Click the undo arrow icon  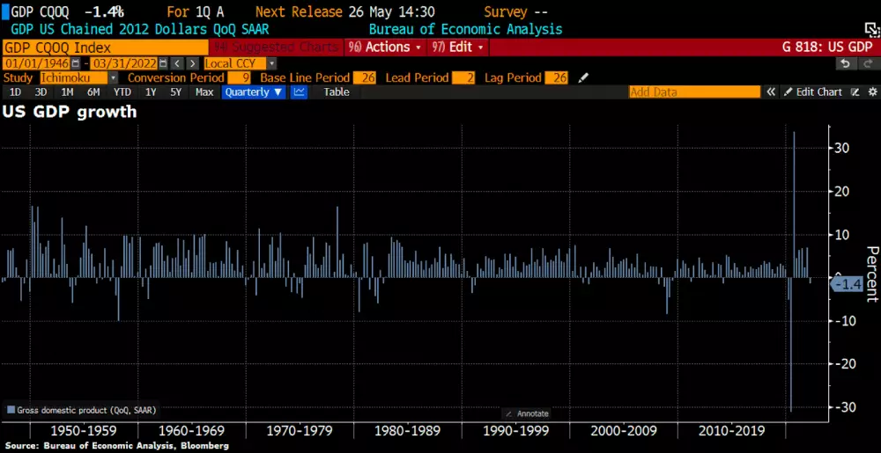click(x=845, y=63)
